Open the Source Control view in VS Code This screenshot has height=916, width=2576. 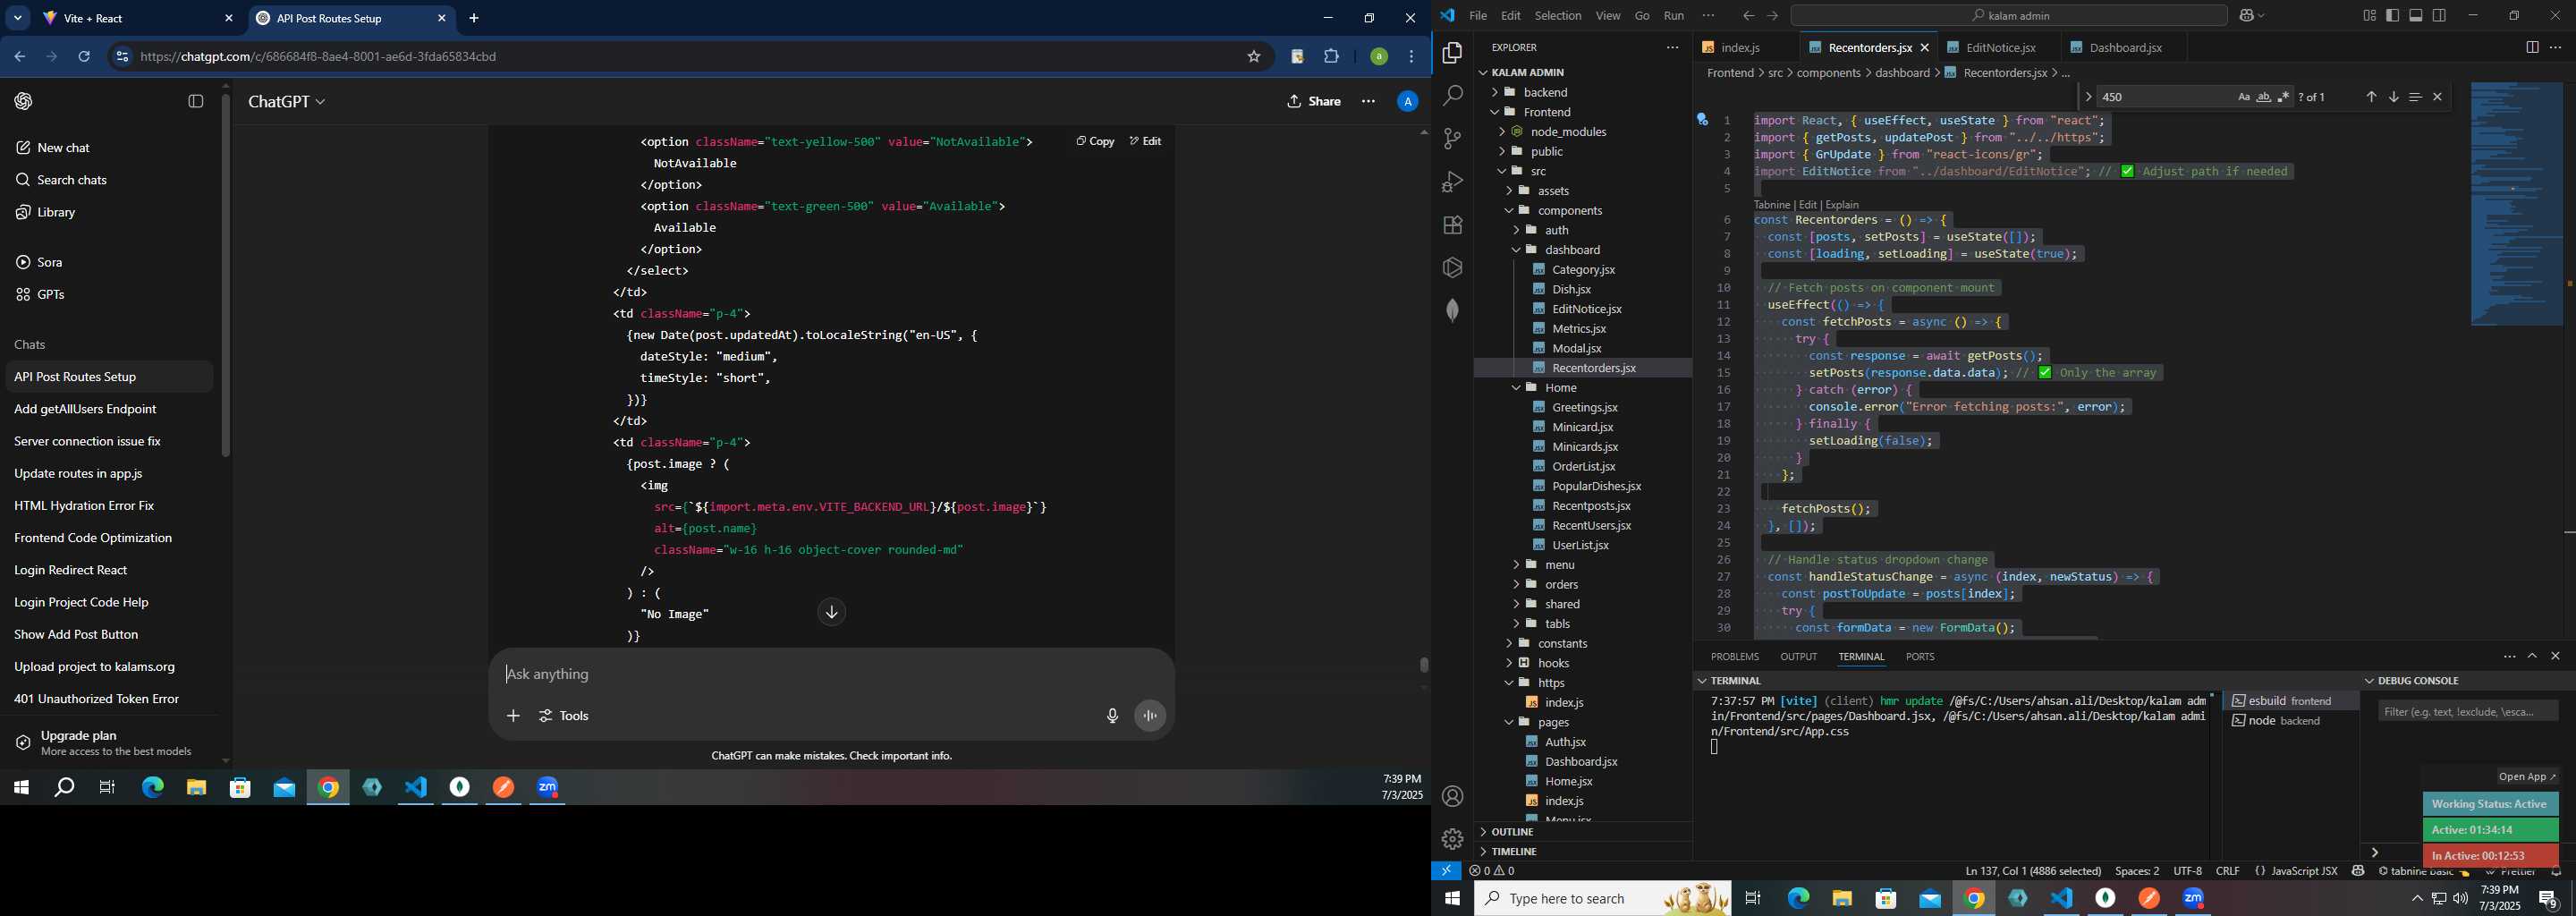[x=1452, y=139]
